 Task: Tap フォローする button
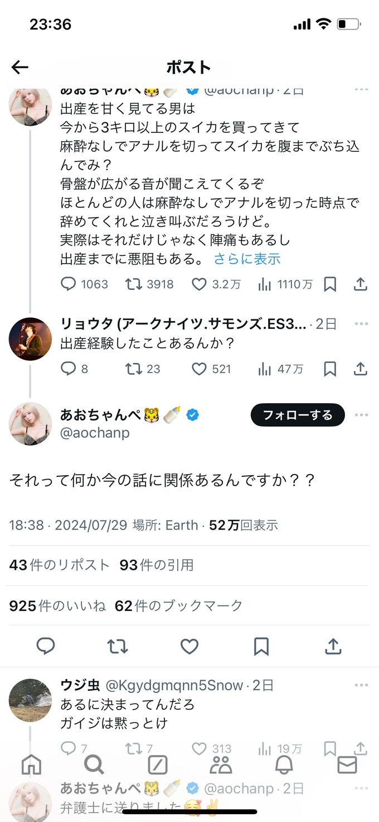298,415
